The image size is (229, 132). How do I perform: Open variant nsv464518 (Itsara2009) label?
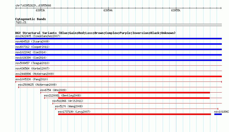32,41
